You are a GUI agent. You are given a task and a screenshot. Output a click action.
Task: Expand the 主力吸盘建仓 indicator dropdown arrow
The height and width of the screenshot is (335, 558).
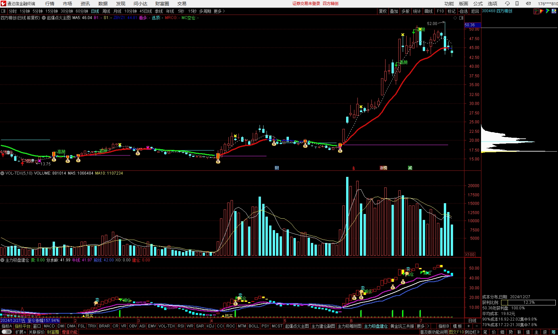2,260
